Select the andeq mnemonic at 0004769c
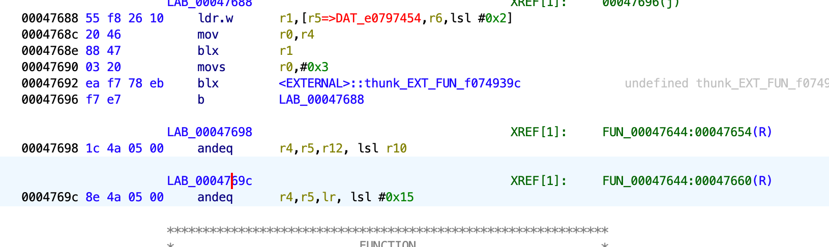 coord(215,197)
